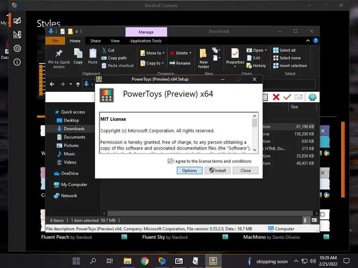Switch to the Home ribbon tab

click(75, 41)
